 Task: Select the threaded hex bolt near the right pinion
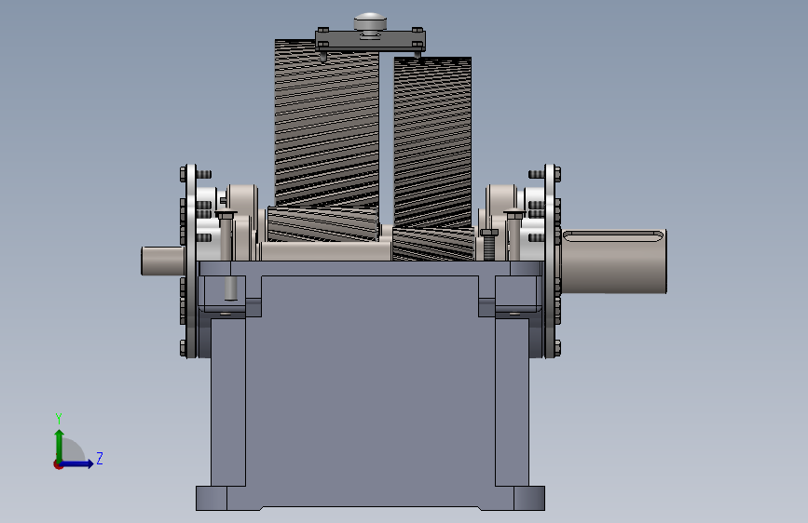tap(489, 245)
